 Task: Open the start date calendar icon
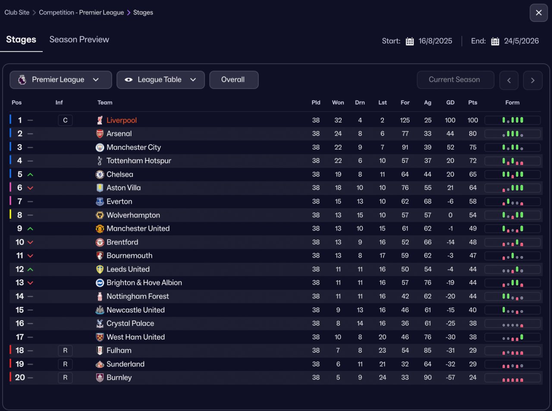pyautogui.click(x=410, y=41)
